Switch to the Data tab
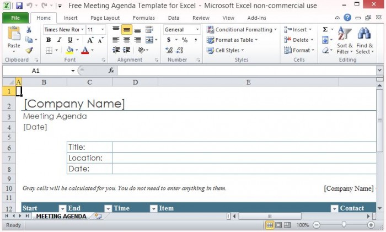386x232 pixels. [x=174, y=18]
